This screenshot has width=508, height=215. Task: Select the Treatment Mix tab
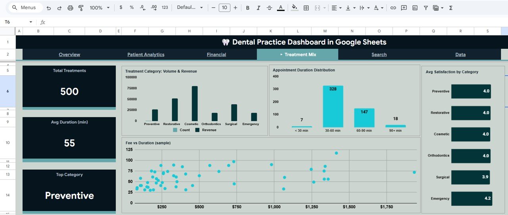tap(298, 55)
